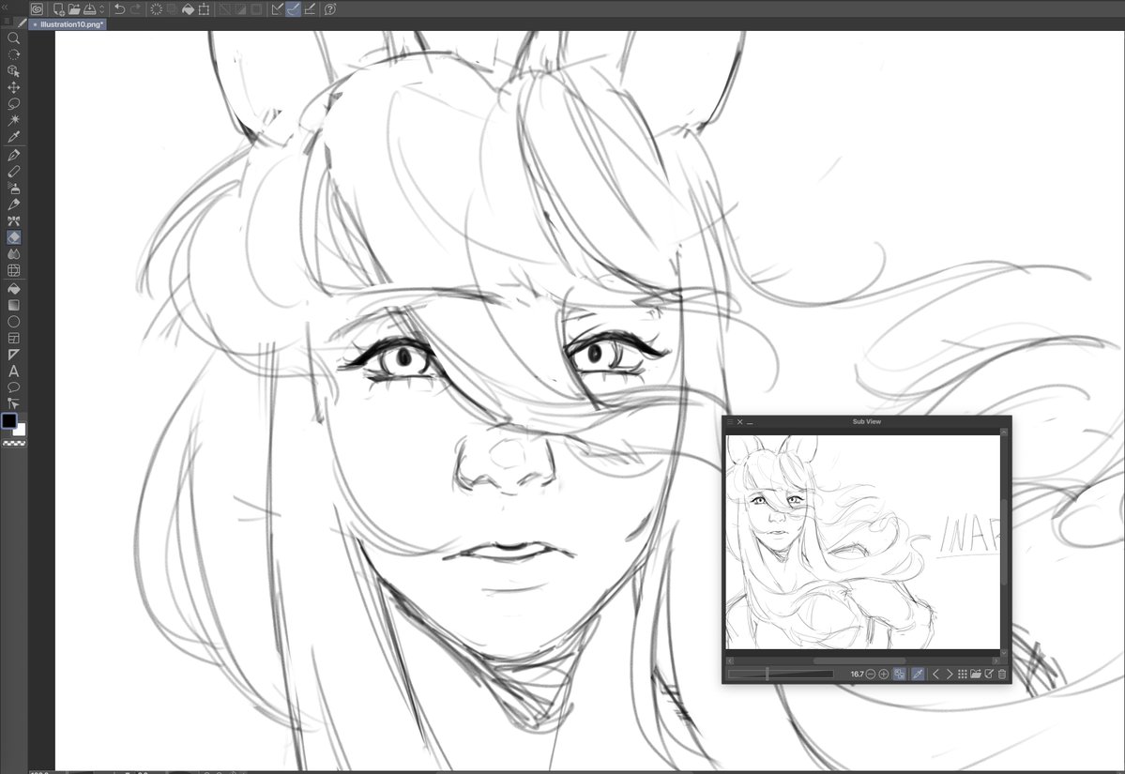
Task: Open Clip Studio support help icon
Action: point(330,9)
